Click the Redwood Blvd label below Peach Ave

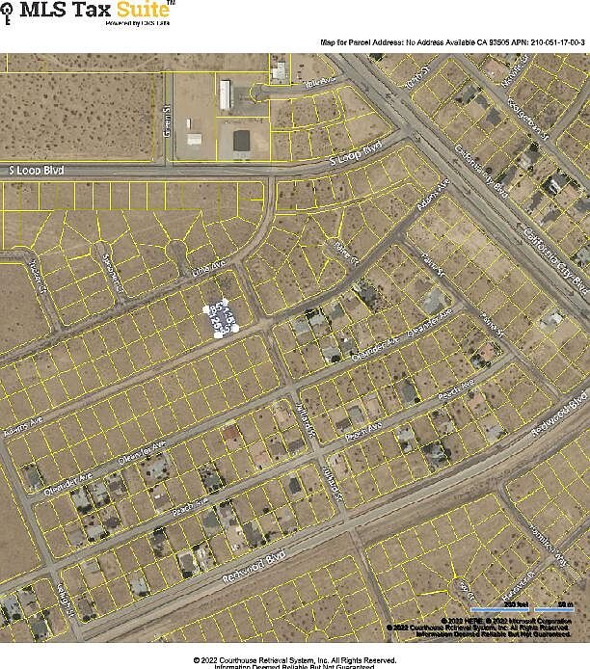(x=254, y=567)
